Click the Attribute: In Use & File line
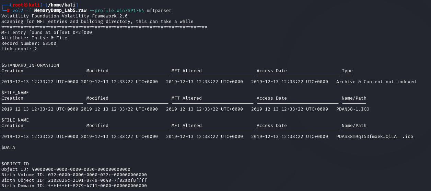This screenshot has height=191, width=431. pyautogui.click(x=34, y=38)
